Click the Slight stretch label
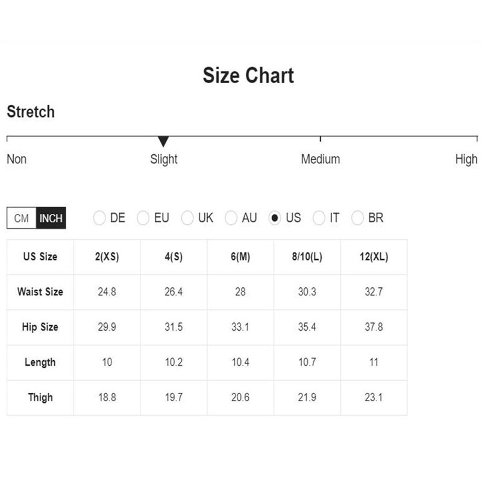The height and width of the screenshot is (482, 482). [164, 159]
